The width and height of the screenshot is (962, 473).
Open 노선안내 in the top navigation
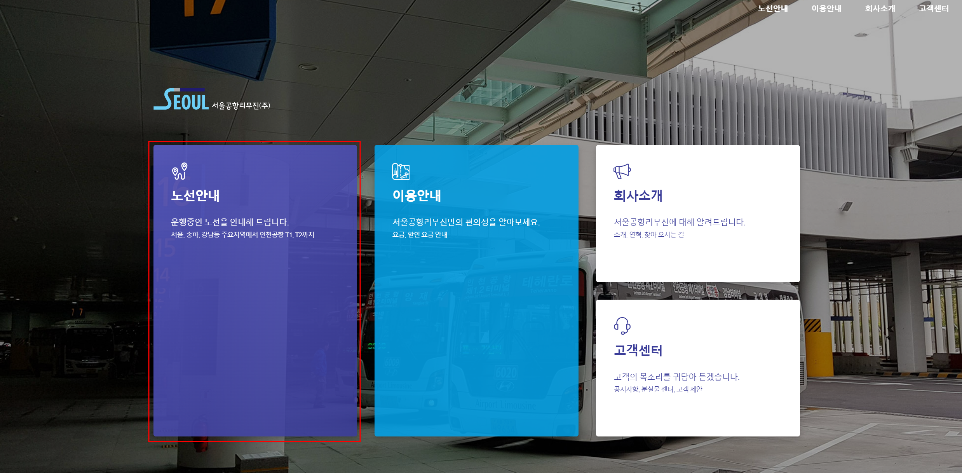(x=772, y=9)
